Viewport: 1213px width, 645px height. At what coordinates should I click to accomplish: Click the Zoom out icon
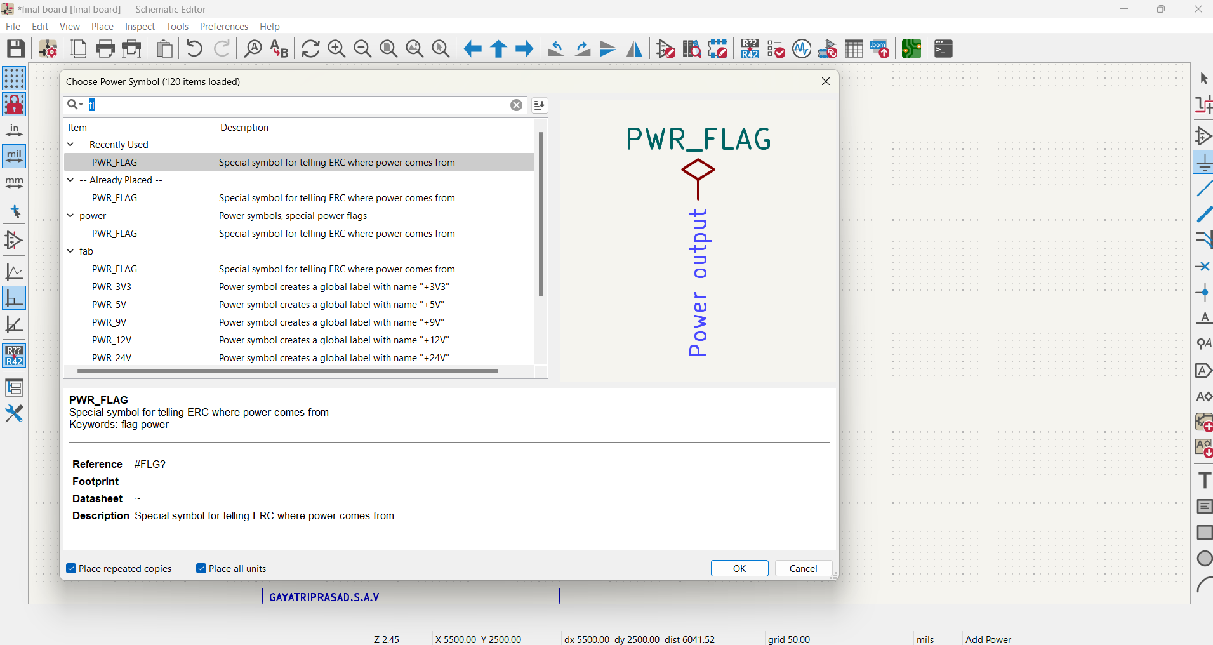[x=362, y=48]
